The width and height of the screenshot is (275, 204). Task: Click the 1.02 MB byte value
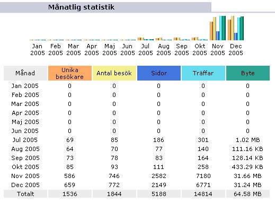point(248,140)
